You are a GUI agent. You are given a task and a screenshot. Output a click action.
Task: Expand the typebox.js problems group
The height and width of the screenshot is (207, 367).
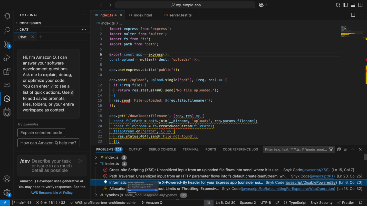[96, 195]
